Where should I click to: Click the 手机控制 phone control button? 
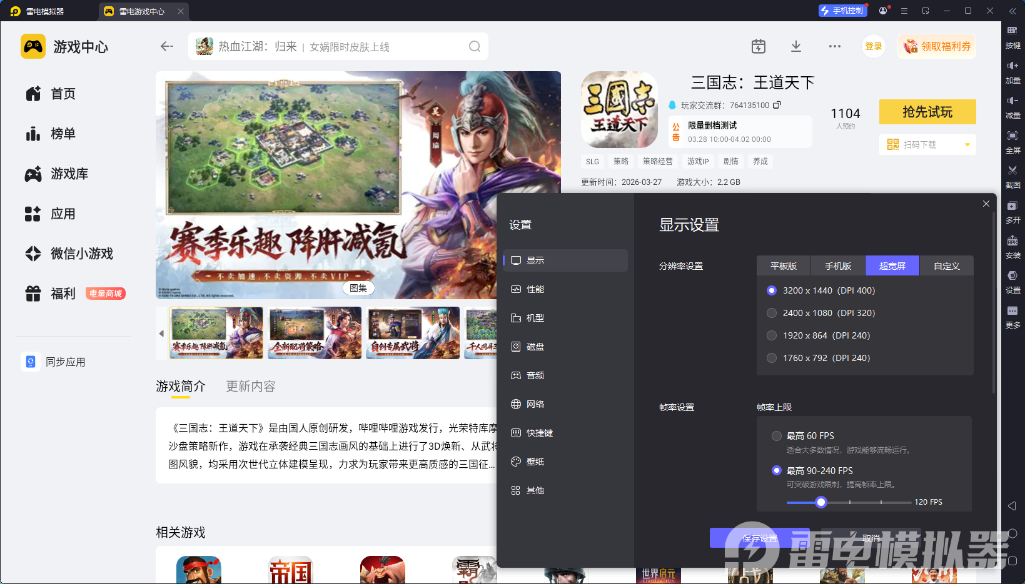842,11
